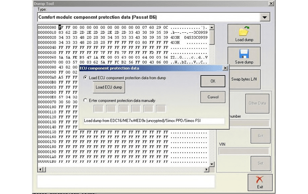Click the horizontal scrollbar right arrow

[205, 168]
